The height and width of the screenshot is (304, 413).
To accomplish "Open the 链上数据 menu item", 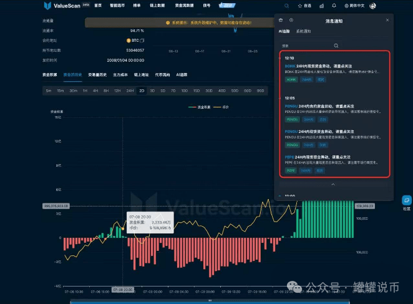I will tap(157, 6).
